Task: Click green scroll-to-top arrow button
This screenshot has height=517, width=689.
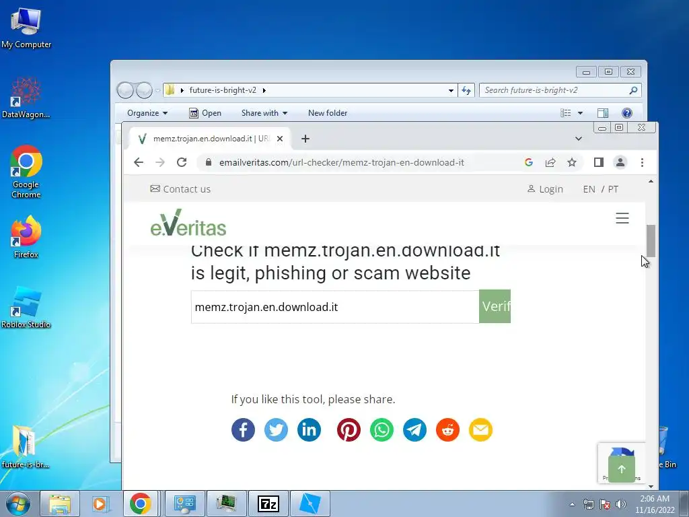Action: [x=621, y=469]
